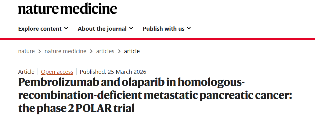Viewport: 315px width, 122px height.
Task: Click the red divider line under navigation
Action: tap(157, 39)
